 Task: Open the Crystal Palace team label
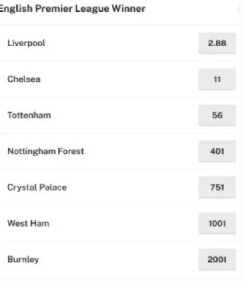point(37,188)
